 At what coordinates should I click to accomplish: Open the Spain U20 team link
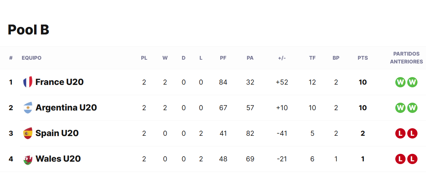tap(57, 133)
